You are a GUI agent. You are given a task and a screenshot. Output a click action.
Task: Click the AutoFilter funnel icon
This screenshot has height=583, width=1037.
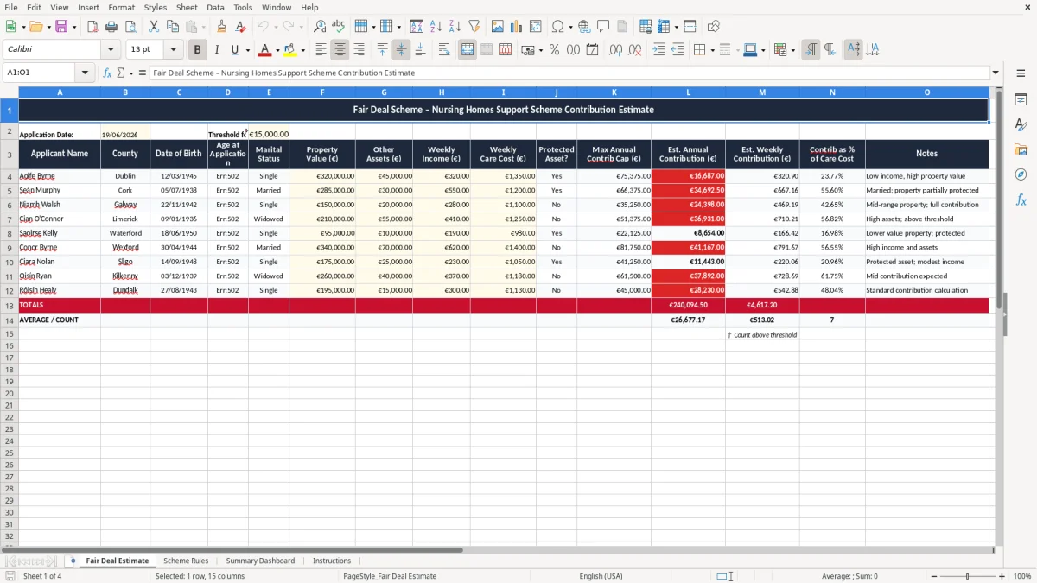(474, 27)
